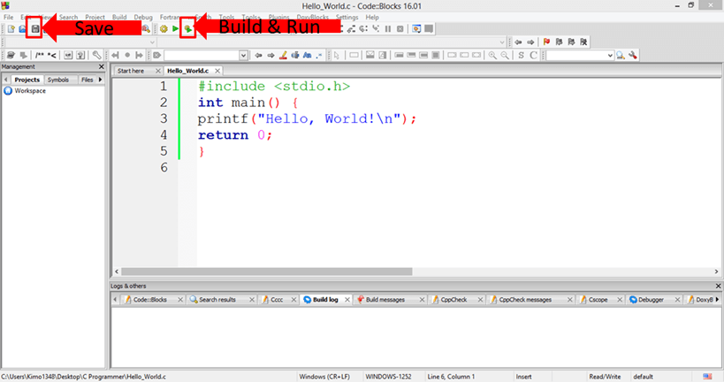Select the Workspace tree item
The height and width of the screenshot is (382, 724).
pyautogui.click(x=29, y=90)
